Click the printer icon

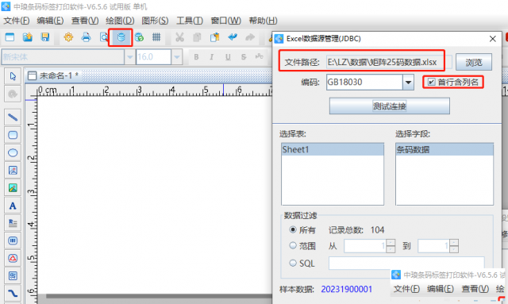(x=86, y=37)
